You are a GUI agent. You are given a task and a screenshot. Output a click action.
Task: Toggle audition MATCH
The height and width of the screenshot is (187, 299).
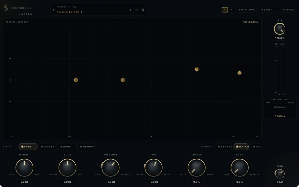pyautogui.click(x=241, y=147)
